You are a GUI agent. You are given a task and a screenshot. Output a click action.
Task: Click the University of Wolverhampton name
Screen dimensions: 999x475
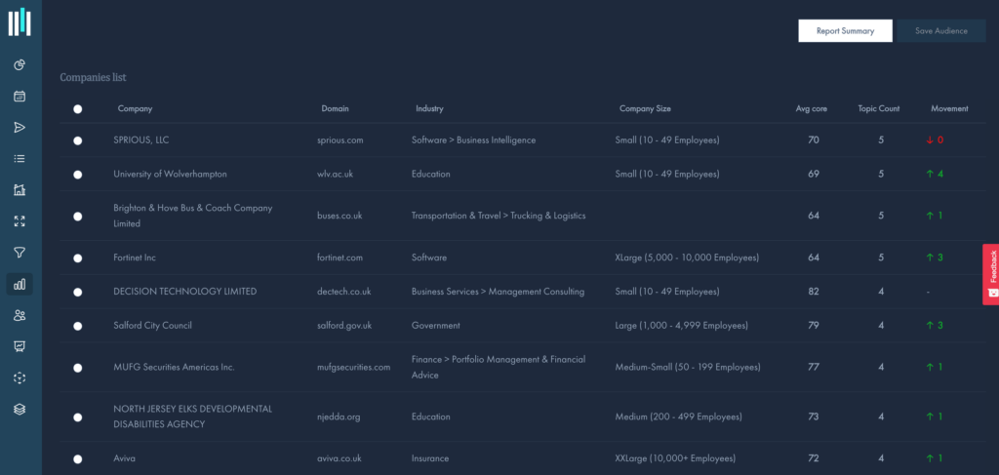point(170,174)
